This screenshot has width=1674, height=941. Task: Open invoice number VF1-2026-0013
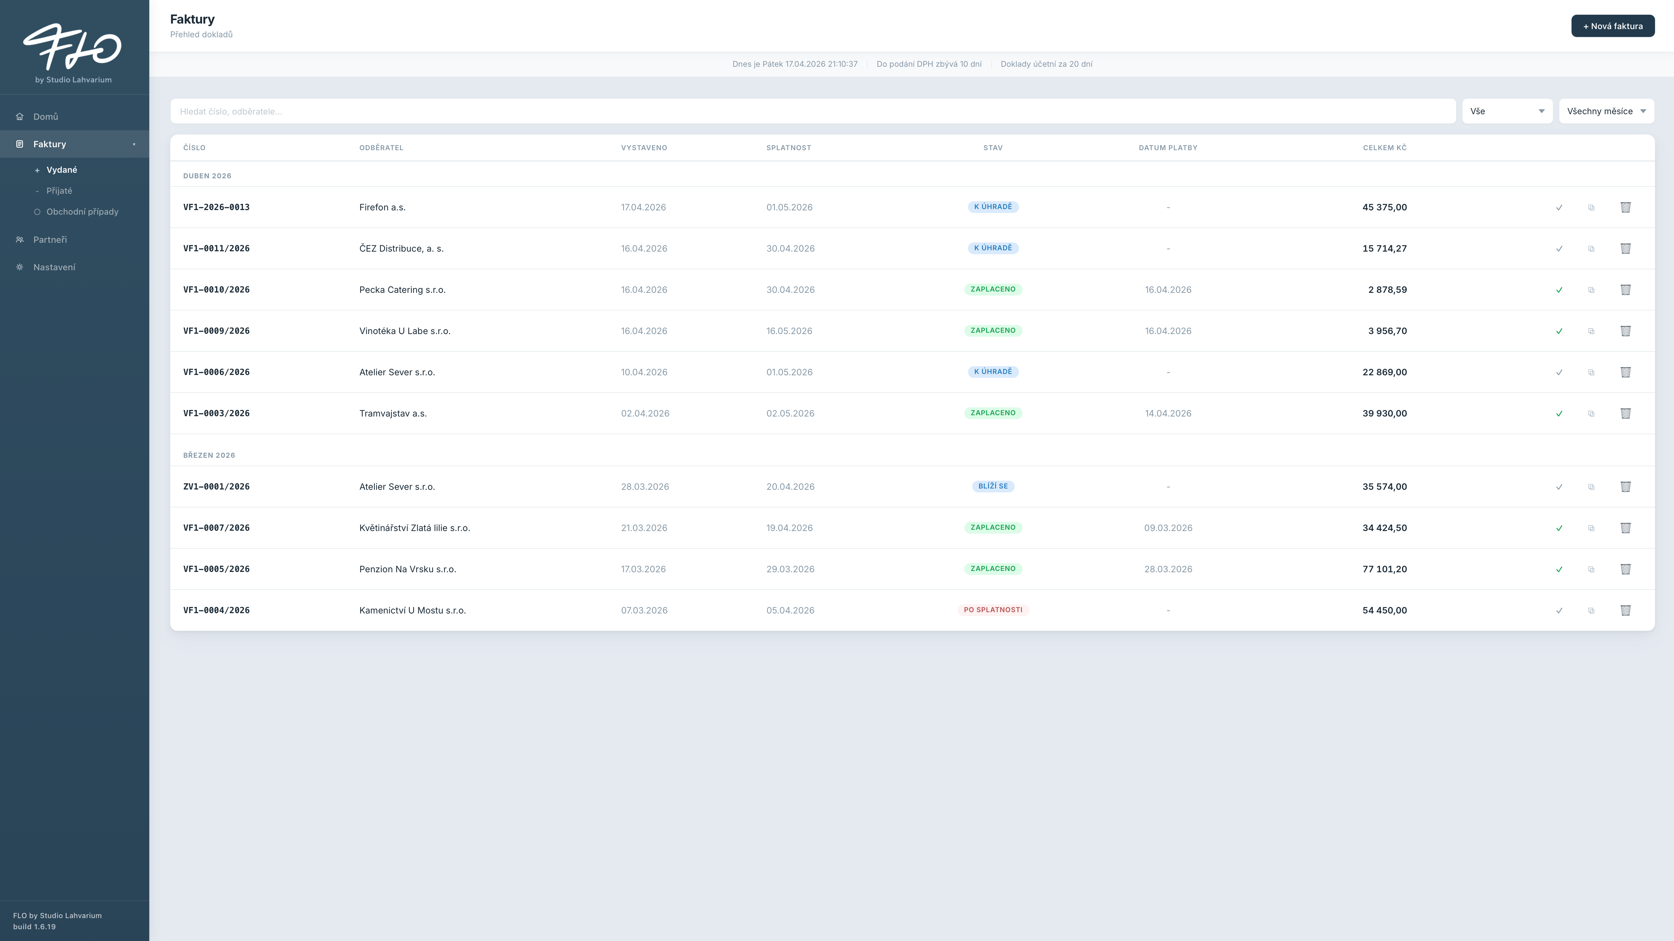coord(216,207)
